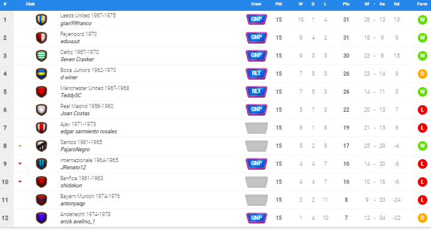Open the Bayern Munich 1974-1976 team link
This screenshot has width=431, height=230.
tap(90, 196)
